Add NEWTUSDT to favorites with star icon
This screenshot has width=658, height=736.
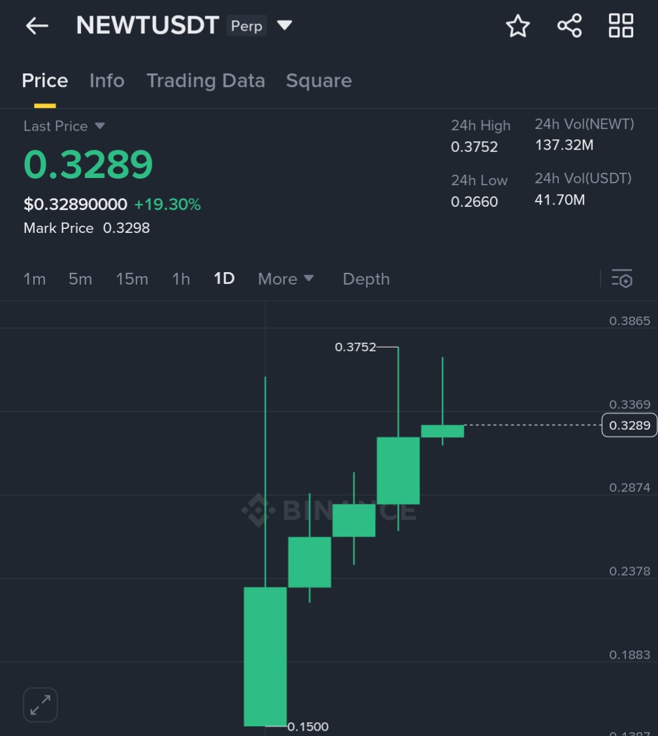click(x=518, y=26)
